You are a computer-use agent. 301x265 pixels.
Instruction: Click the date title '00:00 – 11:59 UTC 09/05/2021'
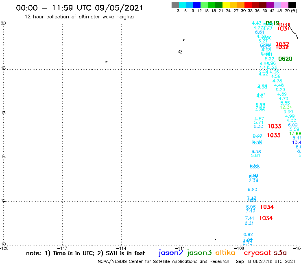(x=79, y=8)
